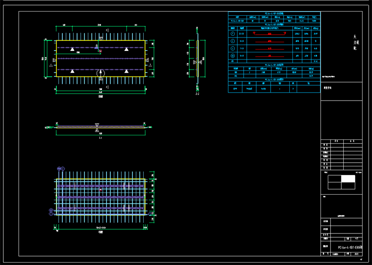Select the middle purple dashed line in top plan
The image size is (372, 265).
[x=100, y=58]
